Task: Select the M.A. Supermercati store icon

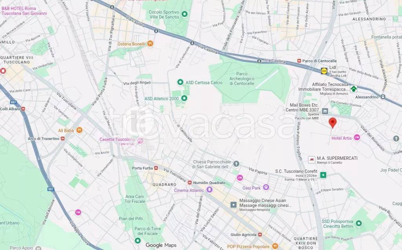Action: (x=311, y=160)
